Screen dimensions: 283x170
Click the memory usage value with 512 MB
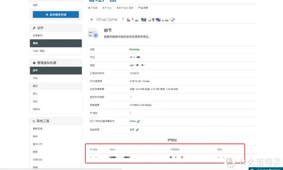(x=154, y=89)
